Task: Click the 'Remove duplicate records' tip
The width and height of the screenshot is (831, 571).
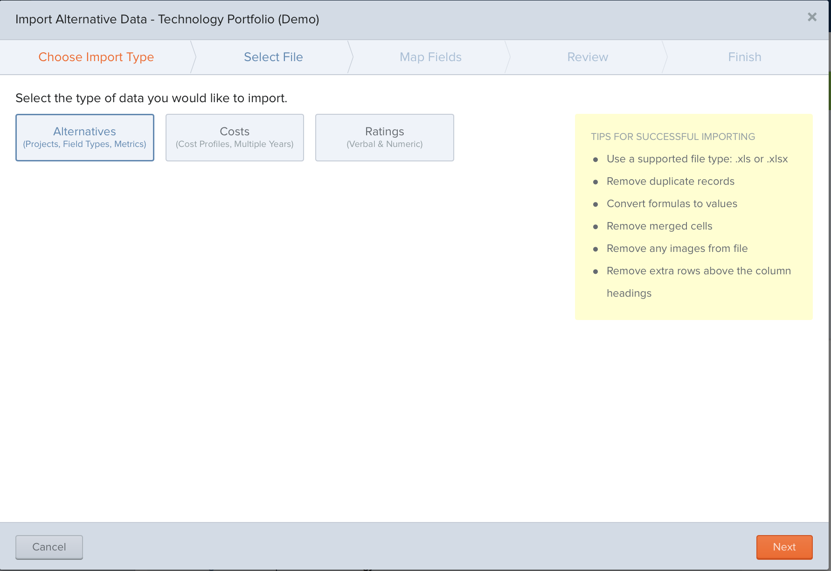Action: (671, 181)
